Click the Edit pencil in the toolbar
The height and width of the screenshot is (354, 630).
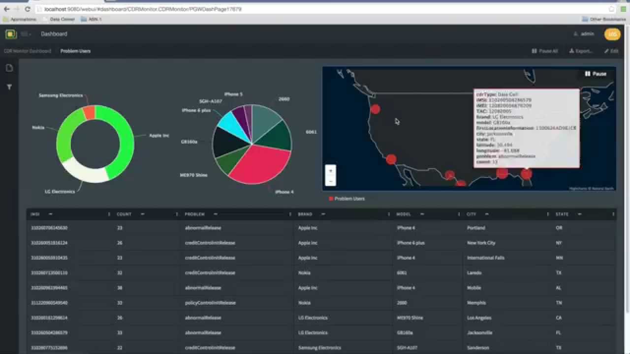(611, 51)
